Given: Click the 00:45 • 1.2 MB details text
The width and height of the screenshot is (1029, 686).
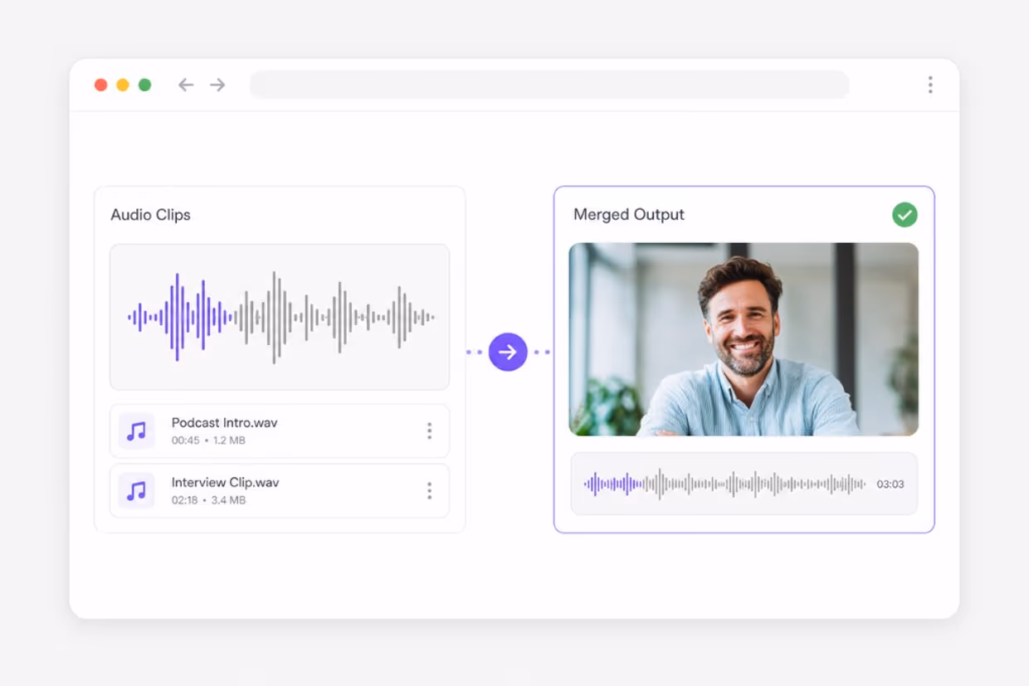Looking at the screenshot, I should pyautogui.click(x=208, y=440).
